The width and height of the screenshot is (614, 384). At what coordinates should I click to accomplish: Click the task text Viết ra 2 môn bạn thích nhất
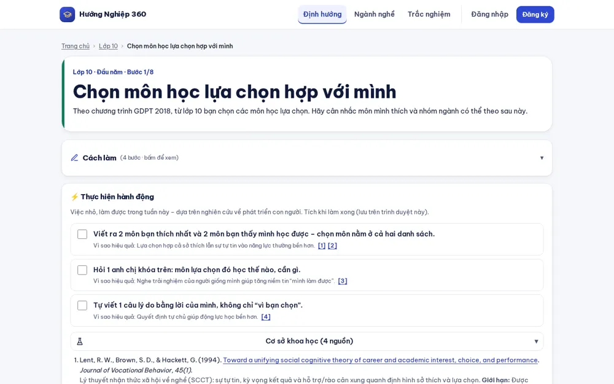point(264,234)
